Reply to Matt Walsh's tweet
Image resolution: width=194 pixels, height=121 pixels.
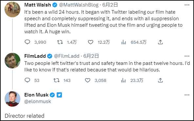(27, 42)
